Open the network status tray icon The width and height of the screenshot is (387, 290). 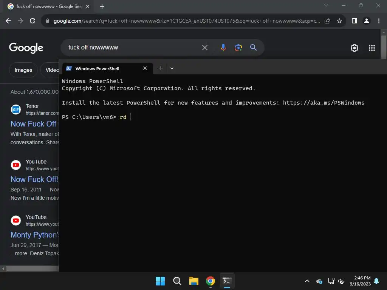tap(331, 281)
